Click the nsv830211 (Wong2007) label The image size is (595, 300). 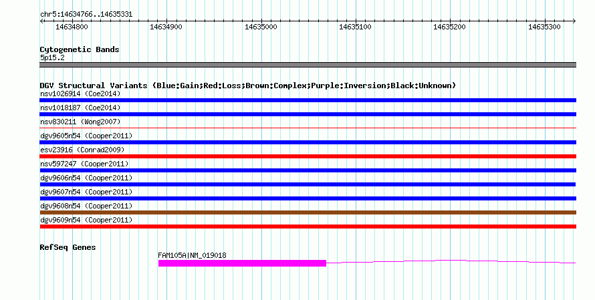coord(80,122)
